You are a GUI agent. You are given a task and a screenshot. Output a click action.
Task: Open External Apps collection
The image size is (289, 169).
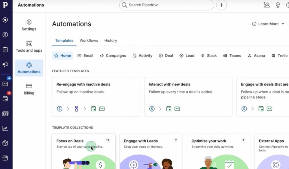click(272, 151)
